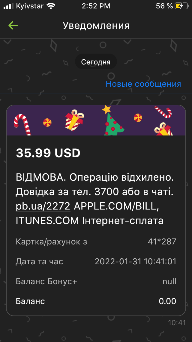Tap the Баланс 0.00 value

point(168,301)
